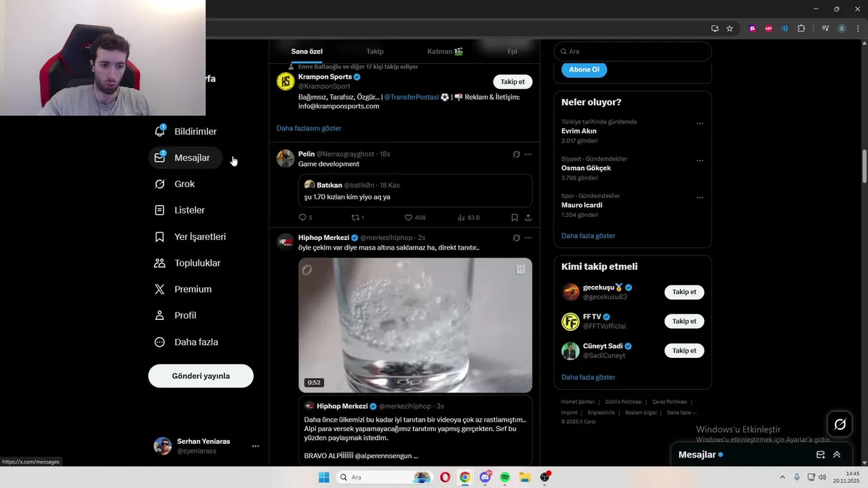The height and width of the screenshot is (488, 868).
Task: Open File Explorer from taskbar
Action: [x=525, y=477]
